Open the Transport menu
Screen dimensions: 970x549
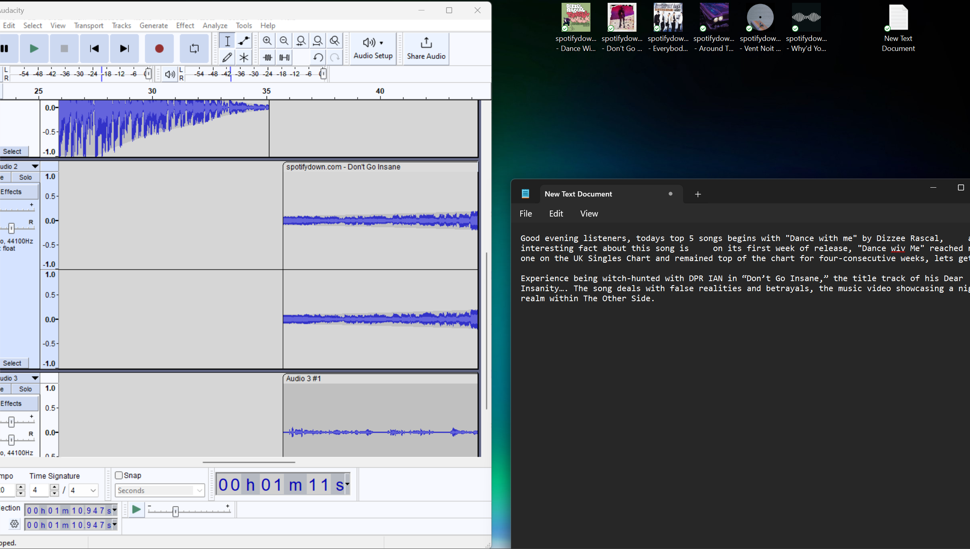pos(89,26)
